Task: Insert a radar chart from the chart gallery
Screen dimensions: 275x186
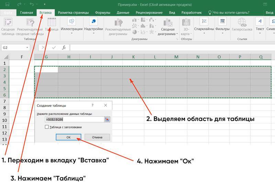Action: pyautogui.click(x=152, y=32)
